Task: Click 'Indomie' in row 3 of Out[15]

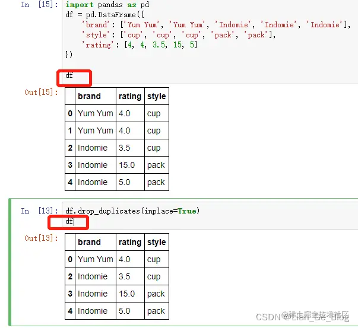Action: tap(93, 165)
